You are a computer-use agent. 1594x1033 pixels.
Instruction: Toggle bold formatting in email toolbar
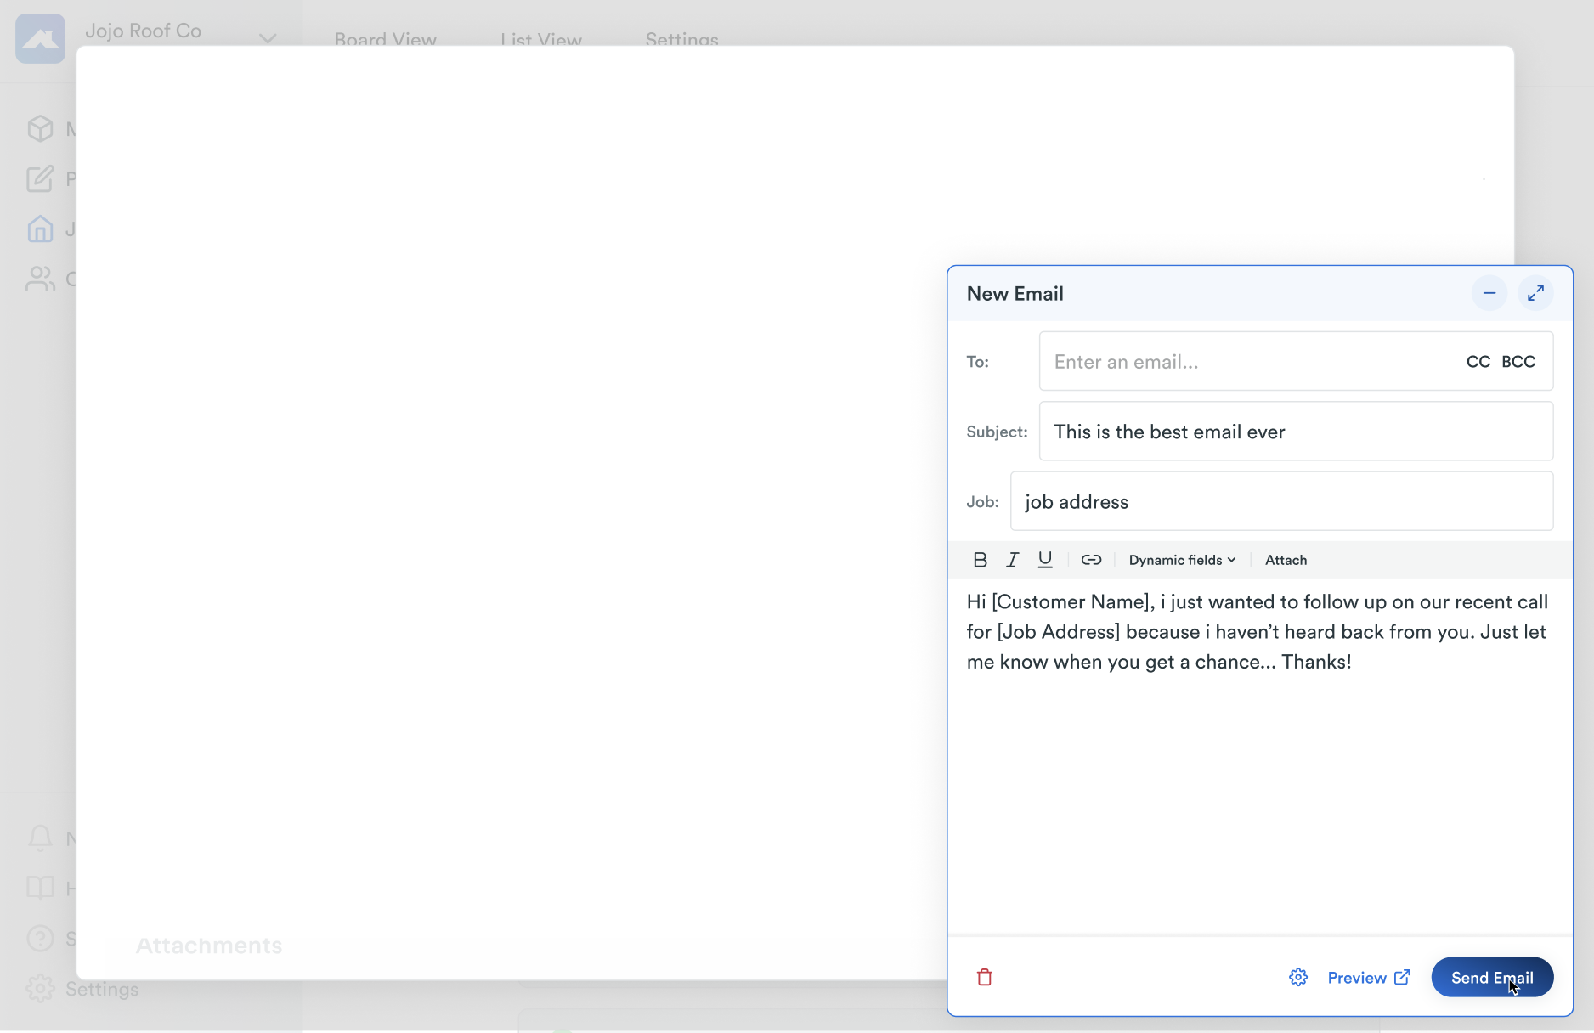coord(980,560)
